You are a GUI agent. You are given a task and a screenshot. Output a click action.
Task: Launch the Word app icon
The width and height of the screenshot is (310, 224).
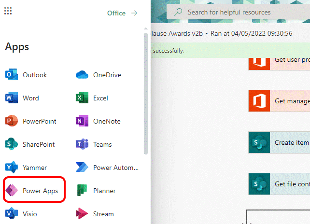pos(12,98)
